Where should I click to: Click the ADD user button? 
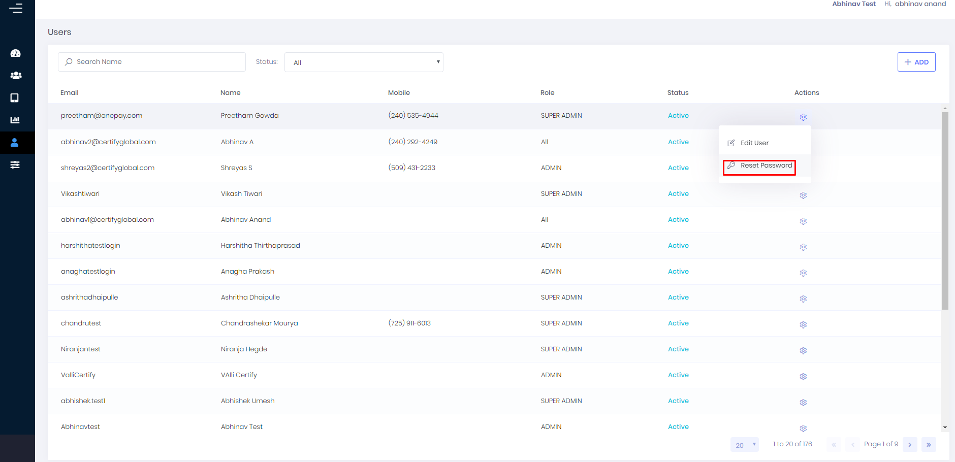click(x=916, y=62)
